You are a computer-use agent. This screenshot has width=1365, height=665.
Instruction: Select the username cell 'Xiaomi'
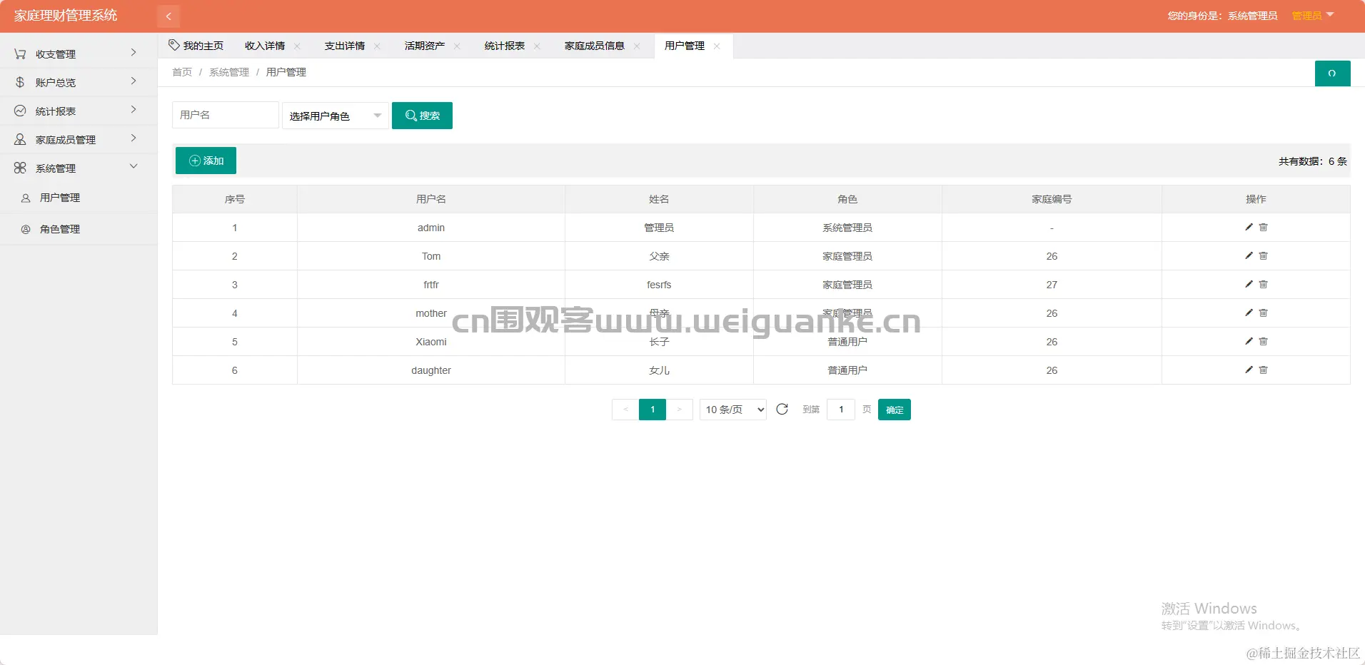pyautogui.click(x=431, y=342)
